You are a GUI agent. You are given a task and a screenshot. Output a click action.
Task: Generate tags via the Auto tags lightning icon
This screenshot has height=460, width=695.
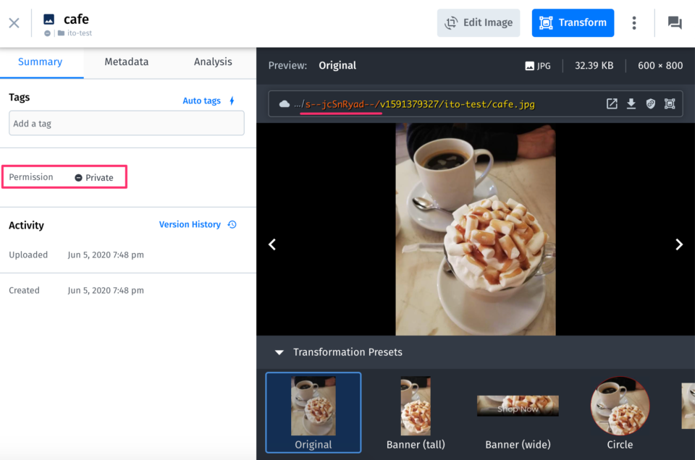pos(231,101)
